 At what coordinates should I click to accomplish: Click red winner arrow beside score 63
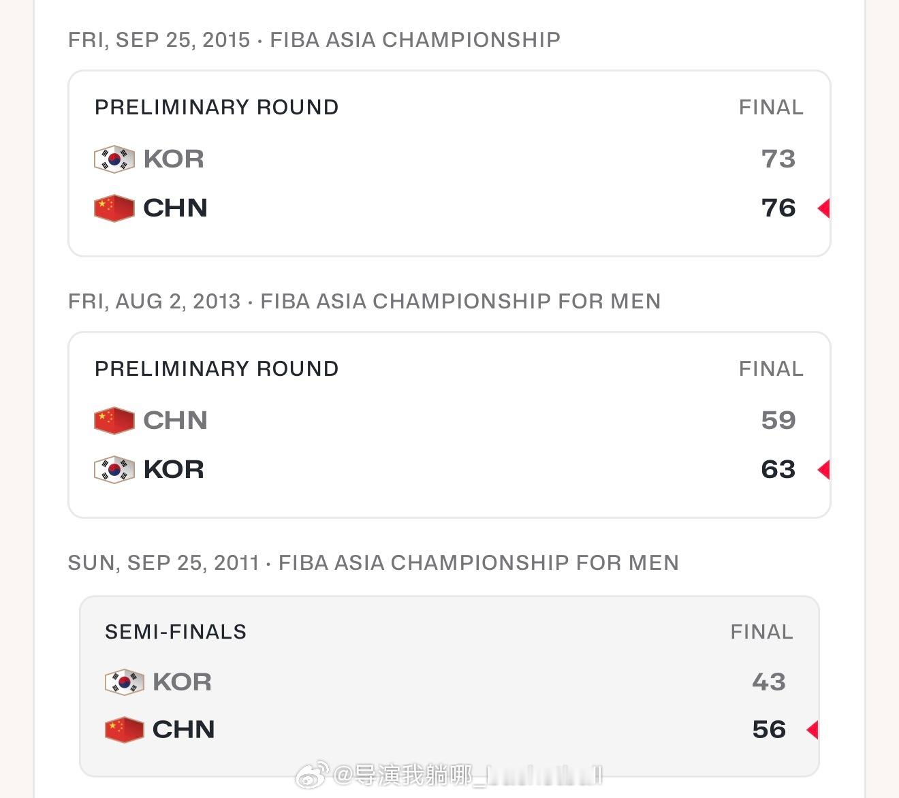tap(823, 469)
